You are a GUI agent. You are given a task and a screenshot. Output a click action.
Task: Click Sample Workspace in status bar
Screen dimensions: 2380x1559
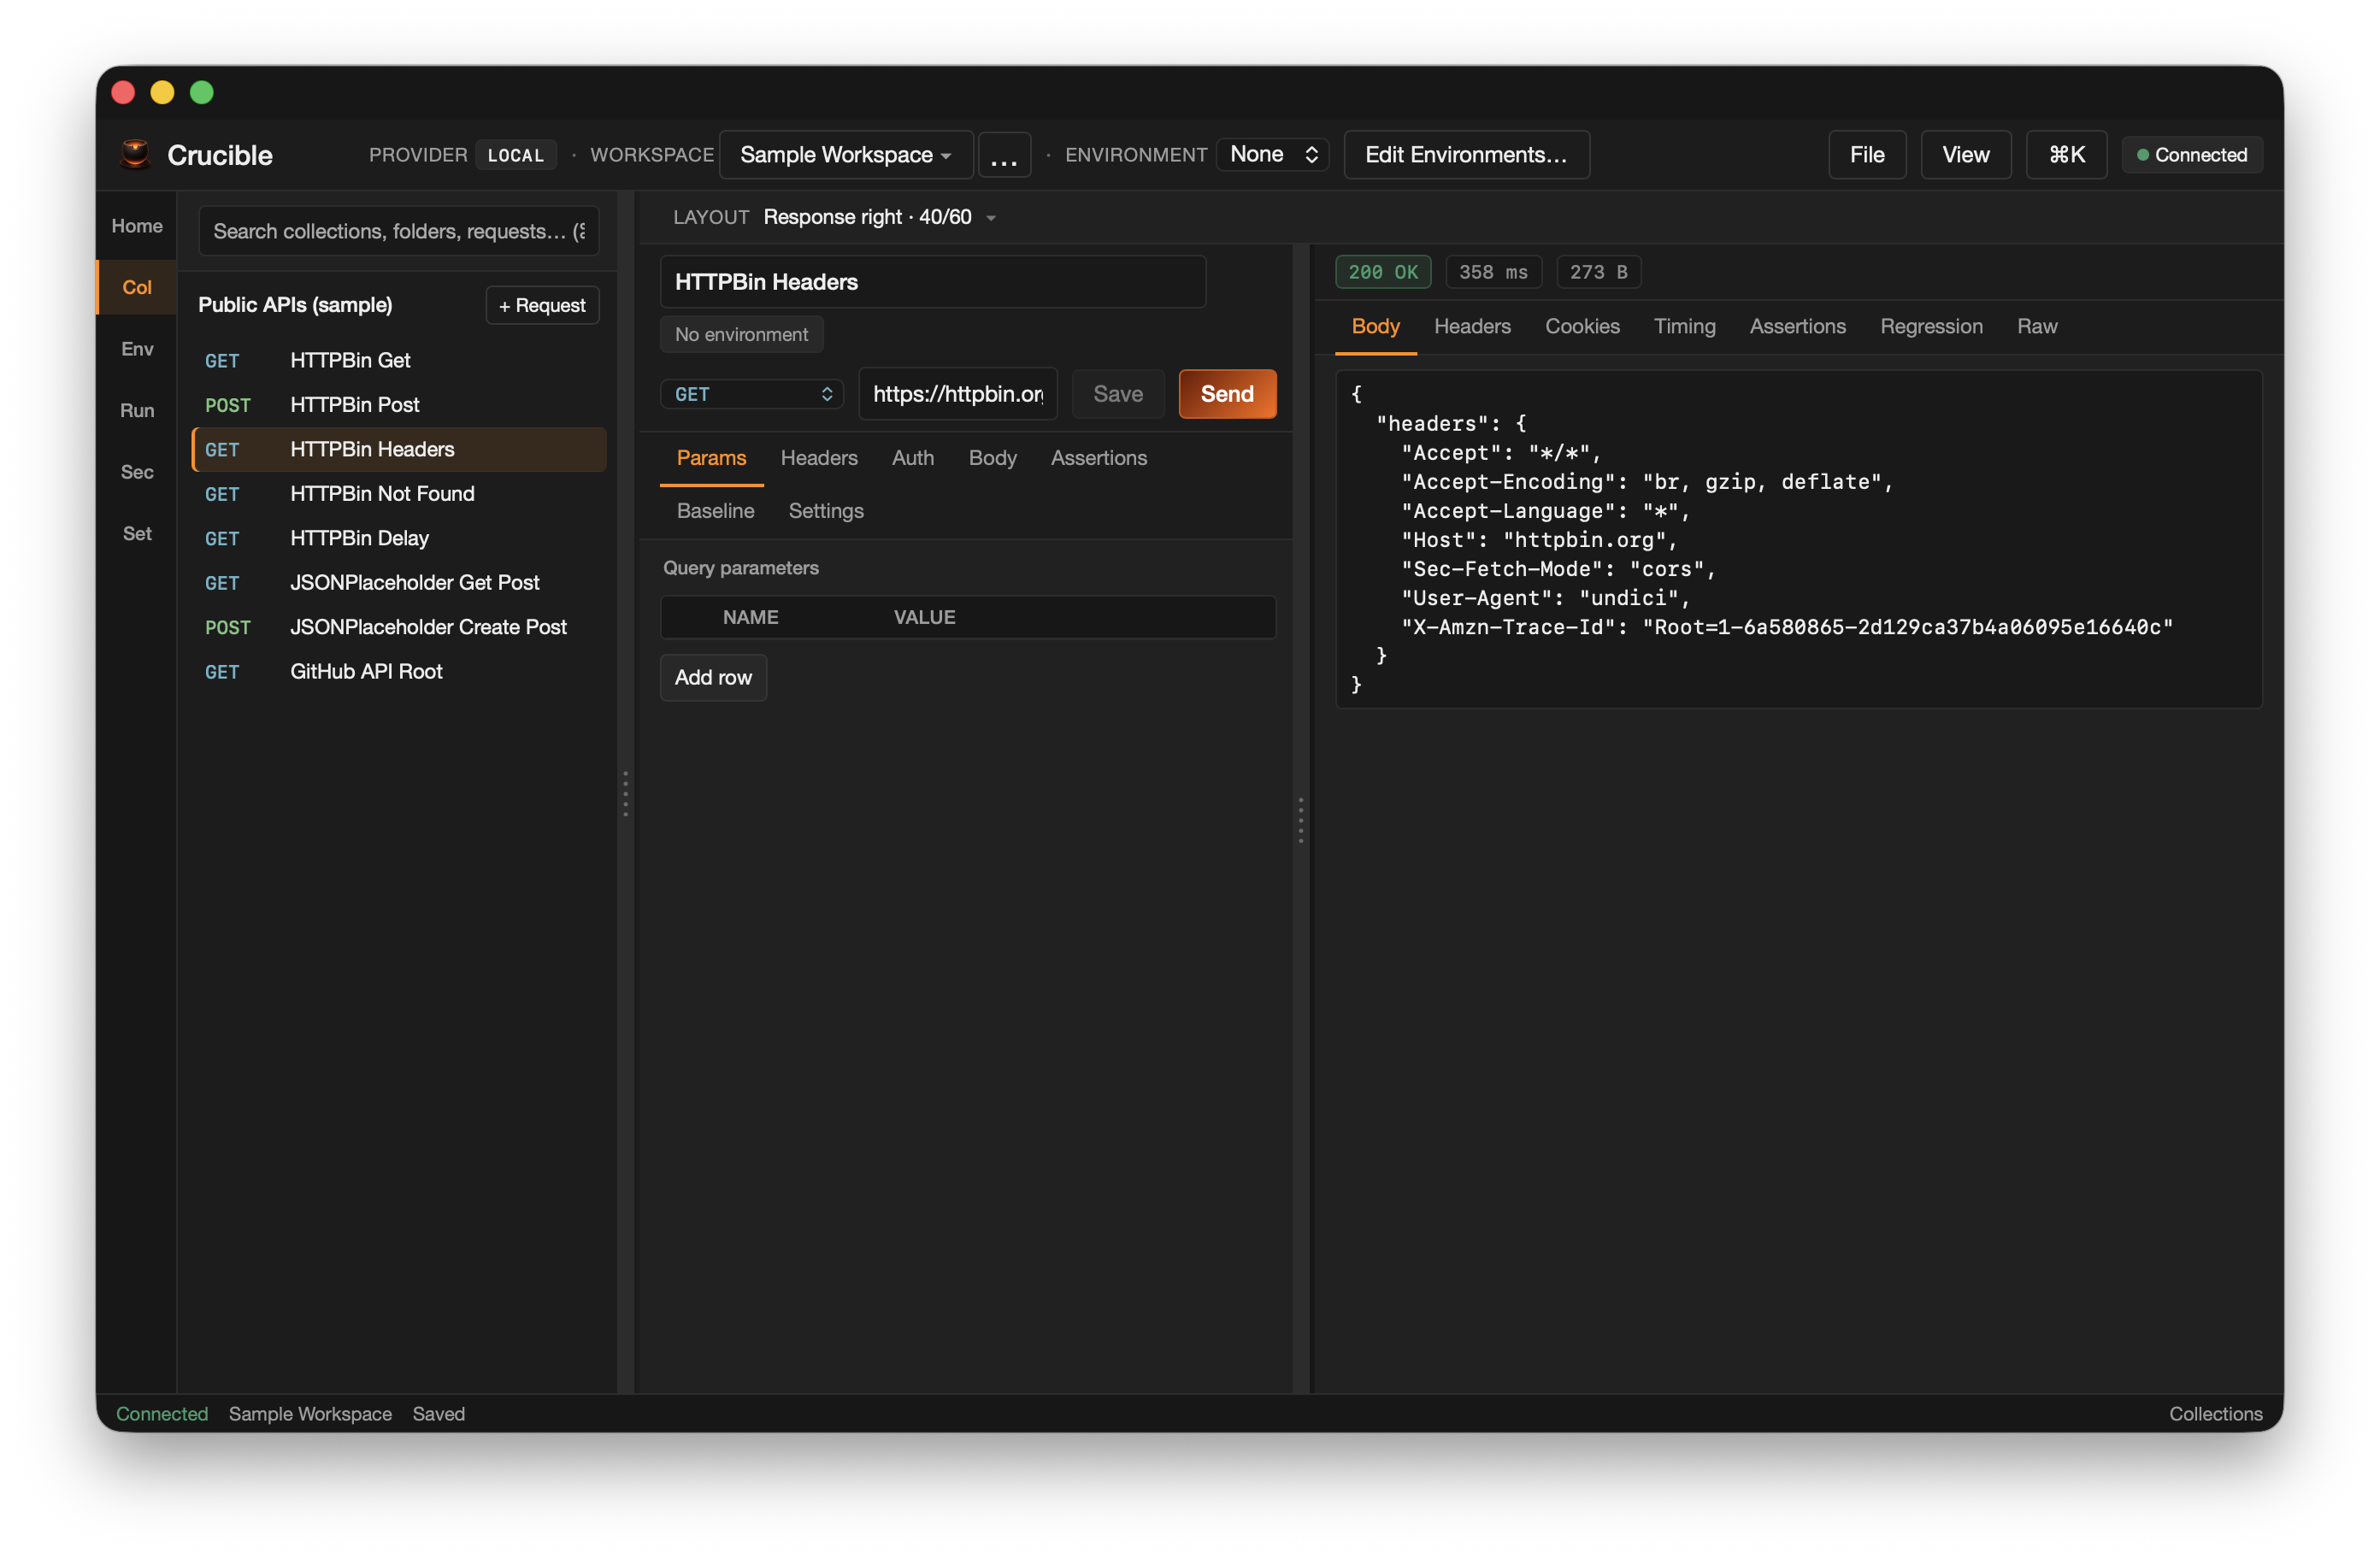coord(310,1414)
